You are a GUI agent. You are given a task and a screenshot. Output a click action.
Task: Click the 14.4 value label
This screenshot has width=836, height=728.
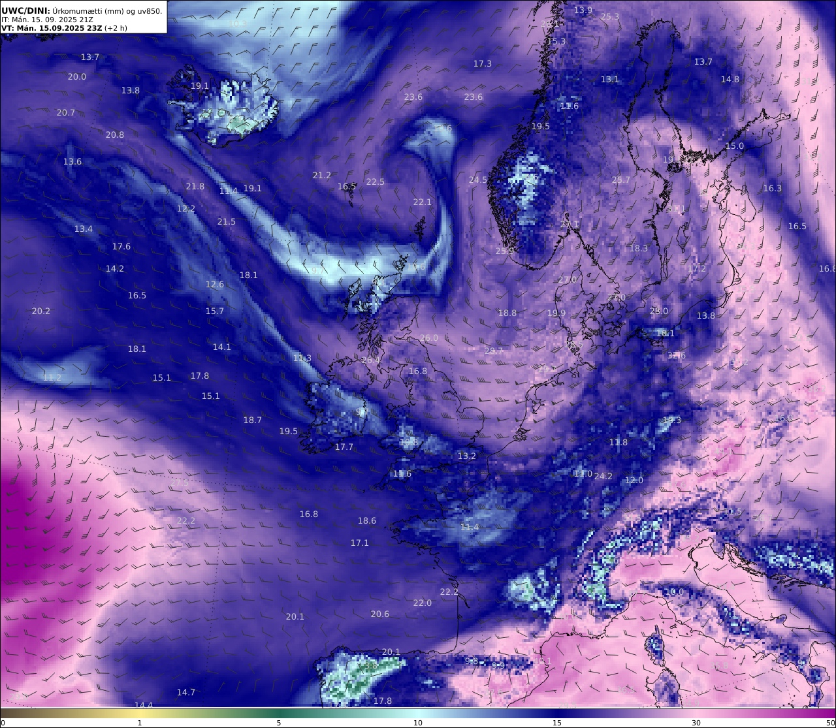pos(144,705)
